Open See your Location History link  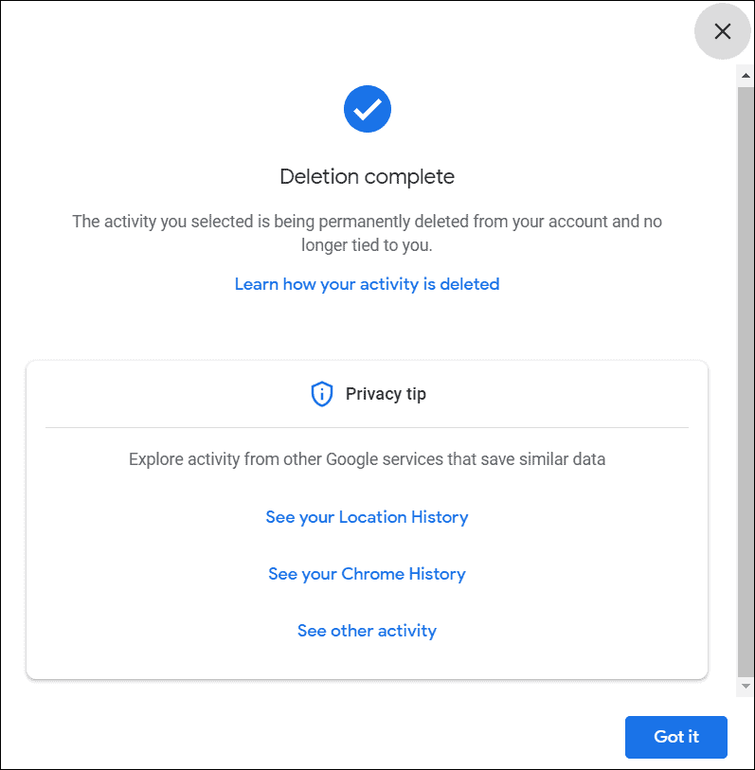367,517
